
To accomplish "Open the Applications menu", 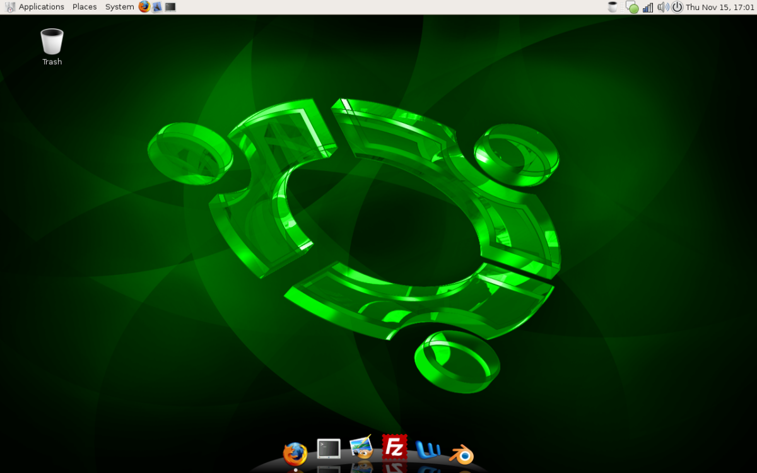I will coord(42,7).
